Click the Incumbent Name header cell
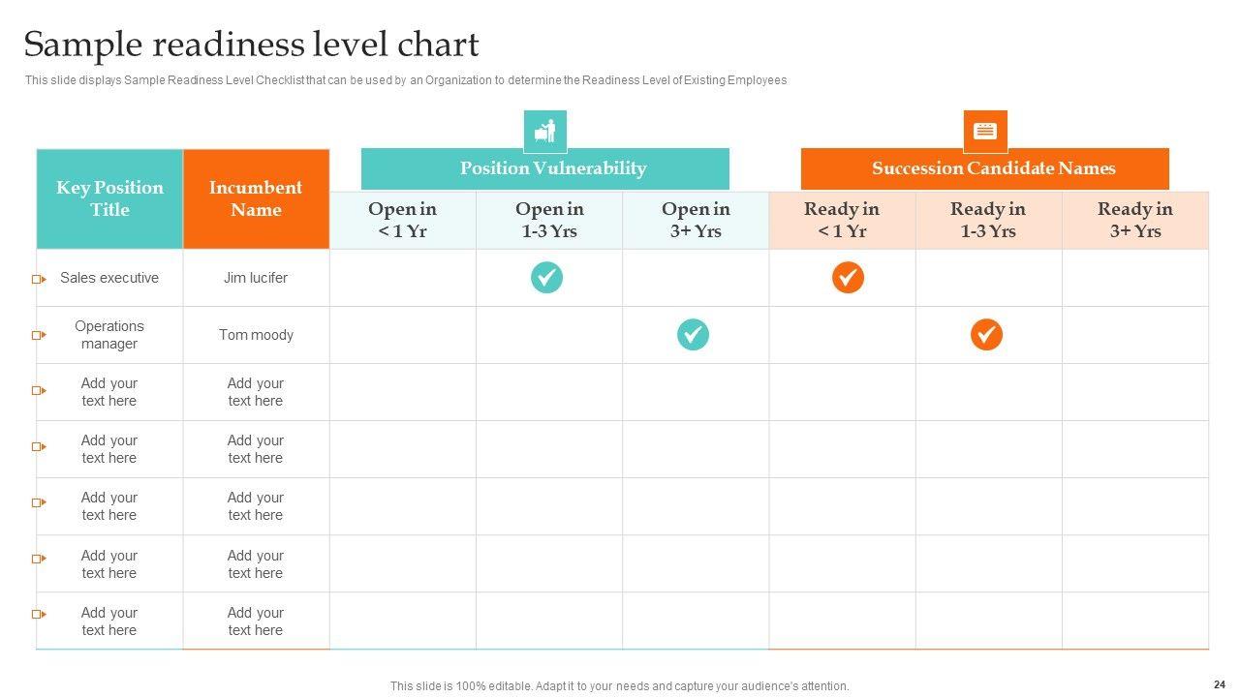This screenshot has height=697, width=1240. point(256,198)
